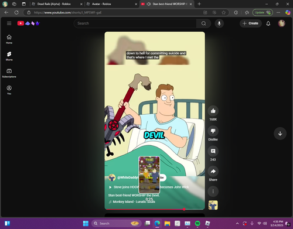This screenshot has height=229, width=293.
Task: Open the Steve joins HOGW playlist link
Action: [x=149, y=187]
